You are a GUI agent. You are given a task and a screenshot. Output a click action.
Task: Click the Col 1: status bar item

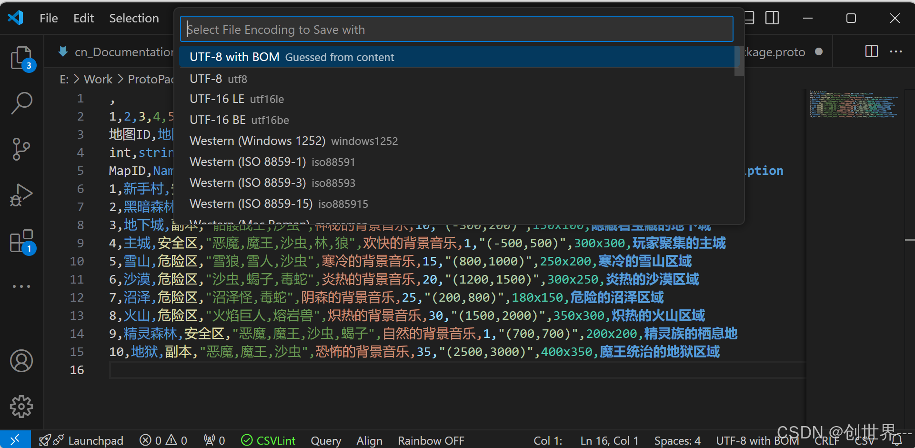point(548,440)
